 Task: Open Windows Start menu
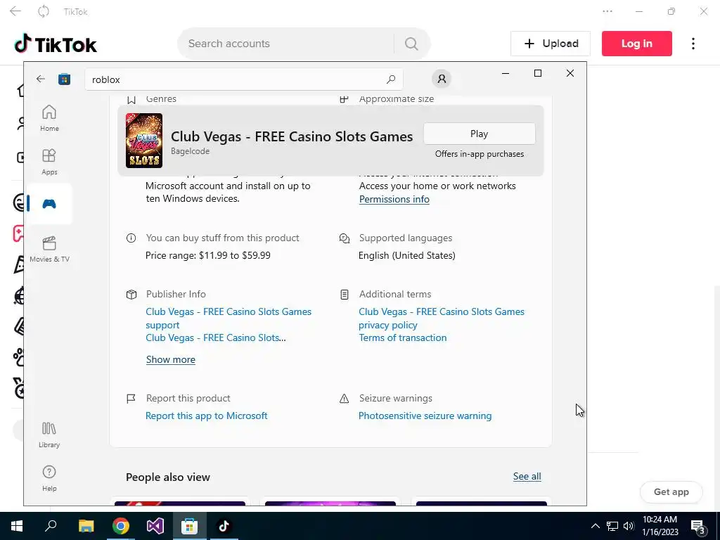17,526
